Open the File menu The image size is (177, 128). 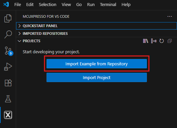[18, 5]
